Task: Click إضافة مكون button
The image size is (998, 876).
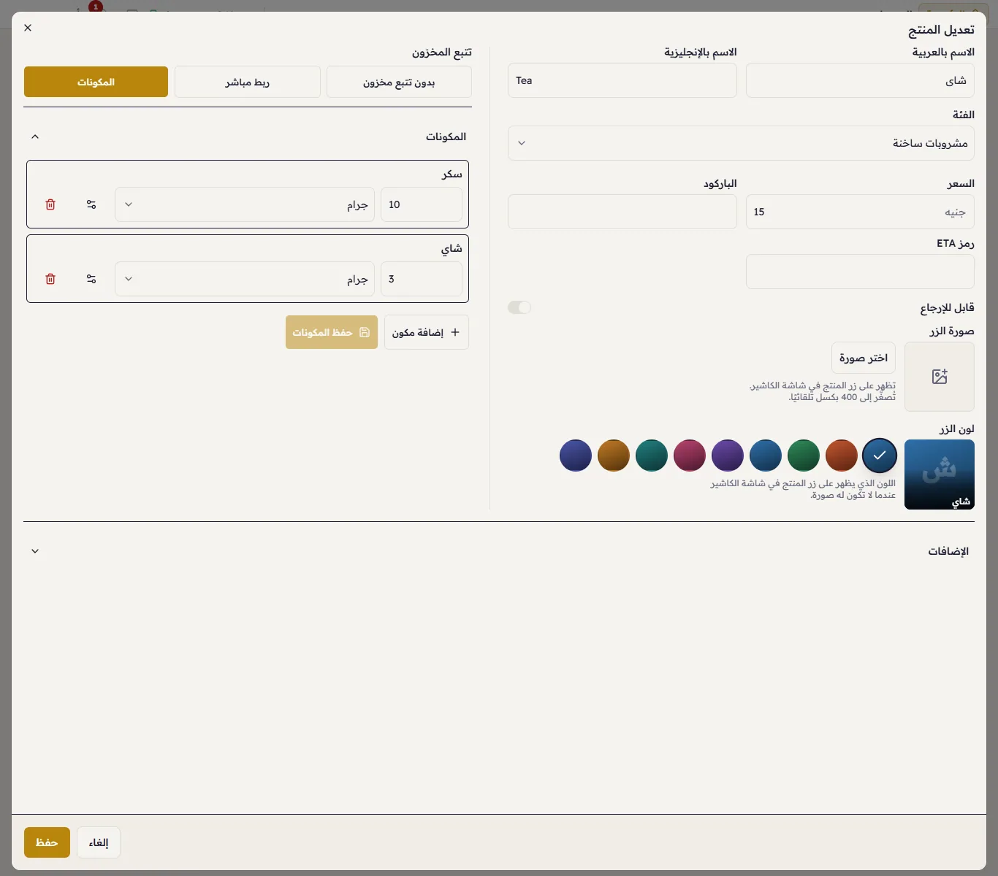Action: coord(427,332)
